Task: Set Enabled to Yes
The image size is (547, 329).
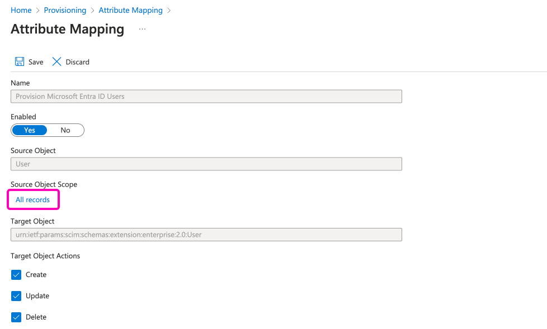Action: [x=30, y=130]
